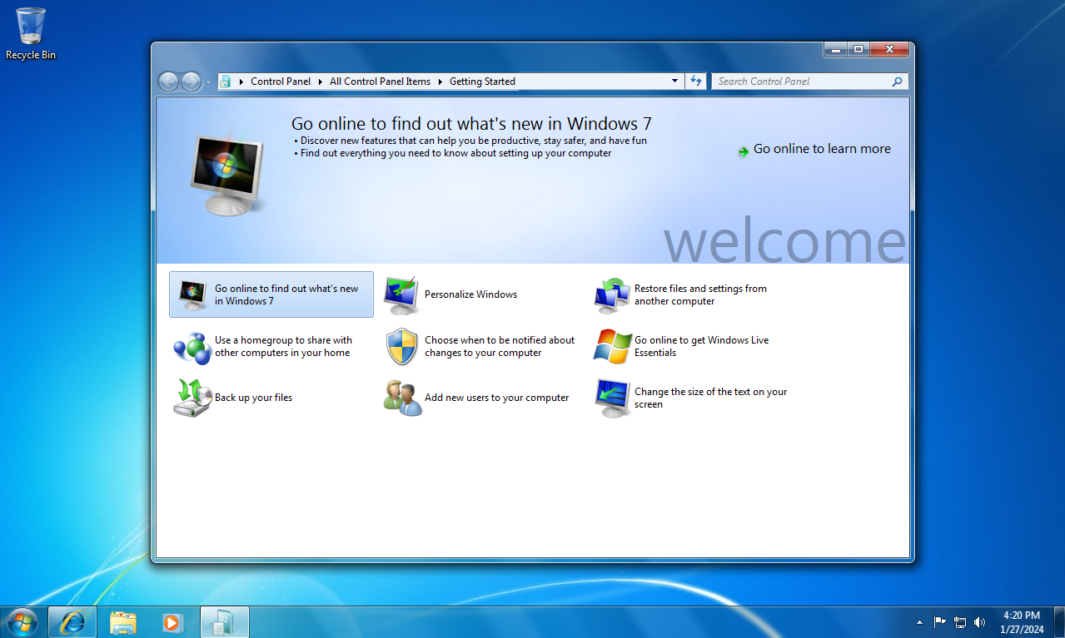Screen dimensions: 1065x638
Task: Click the homegroup colored spheres icon
Action: pyautogui.click(x=192, y=347)
